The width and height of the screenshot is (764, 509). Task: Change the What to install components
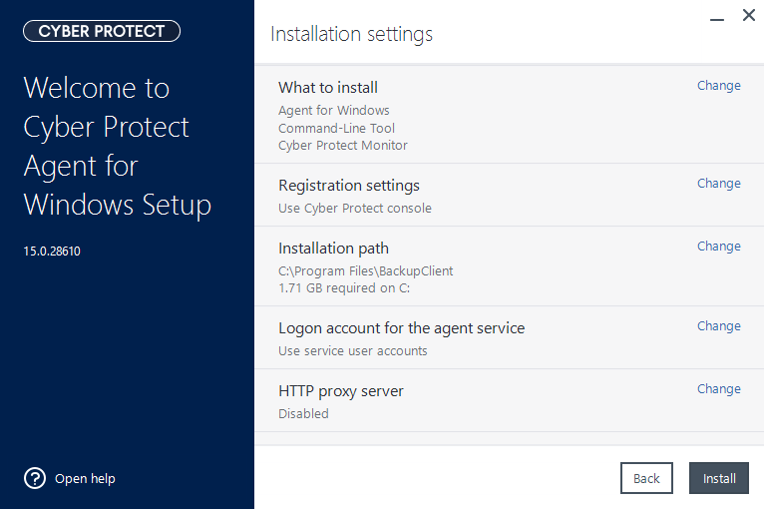[719, 86]
